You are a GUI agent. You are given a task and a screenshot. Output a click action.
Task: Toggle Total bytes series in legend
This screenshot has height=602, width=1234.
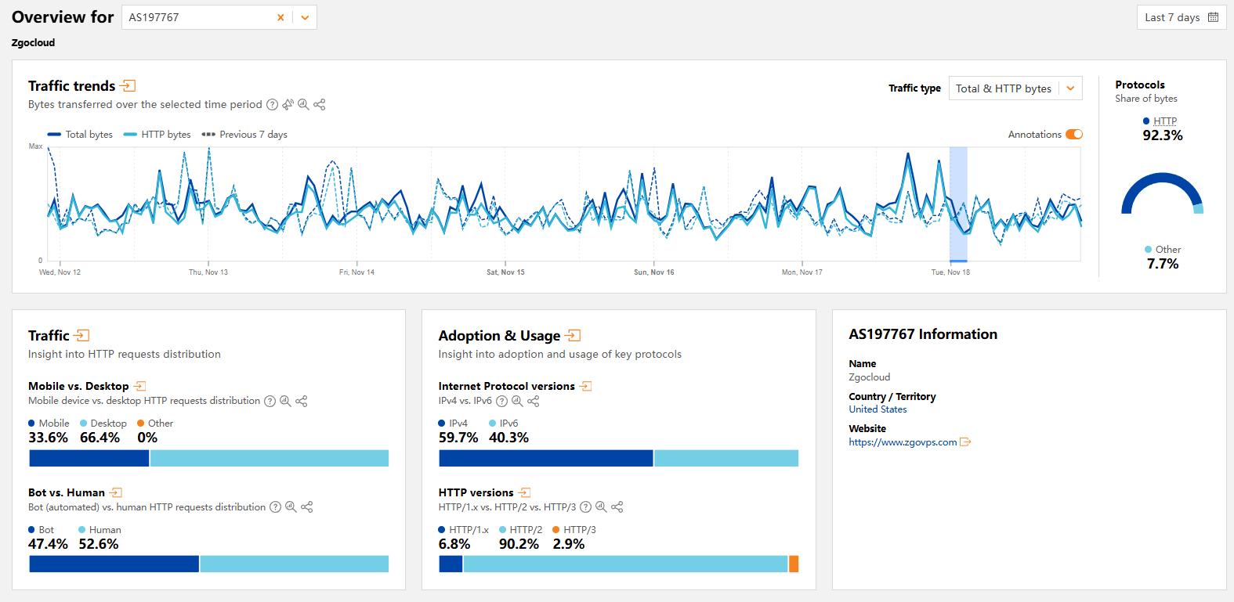coord(80,135)
